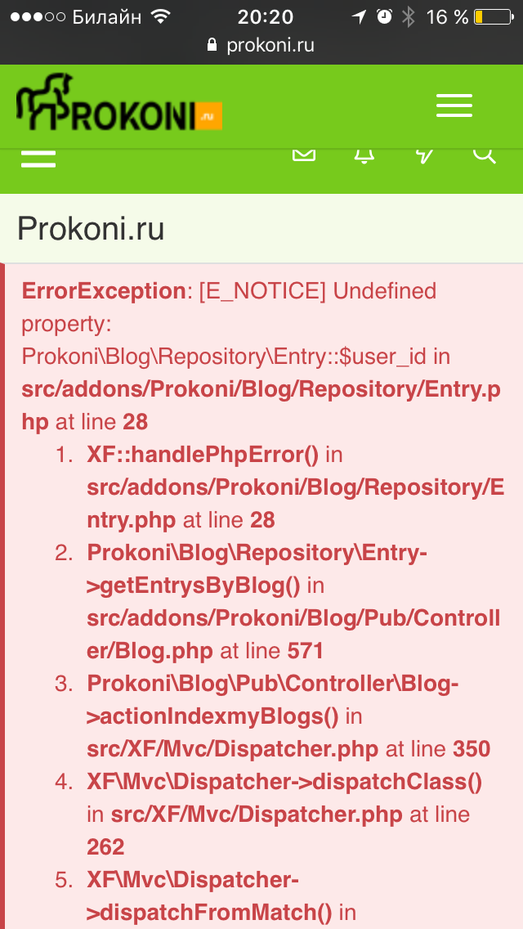This screenshot has width=523, height=929.
Task: Tap the Bluetooth status icon
Action: 408,16
